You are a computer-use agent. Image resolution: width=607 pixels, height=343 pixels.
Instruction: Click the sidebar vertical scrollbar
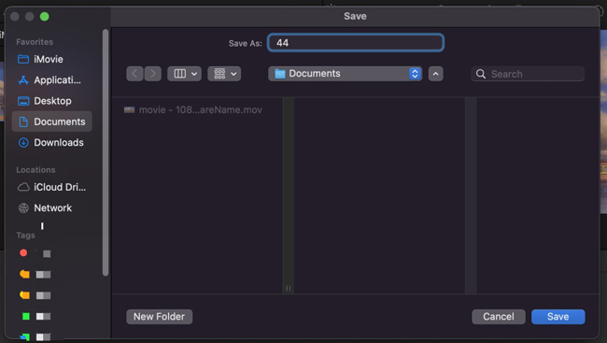point(106,152)
